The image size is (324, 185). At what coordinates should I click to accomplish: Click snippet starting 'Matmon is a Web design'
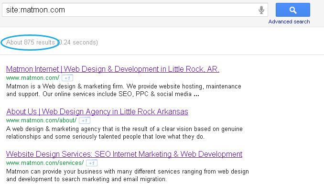point(124,90)
